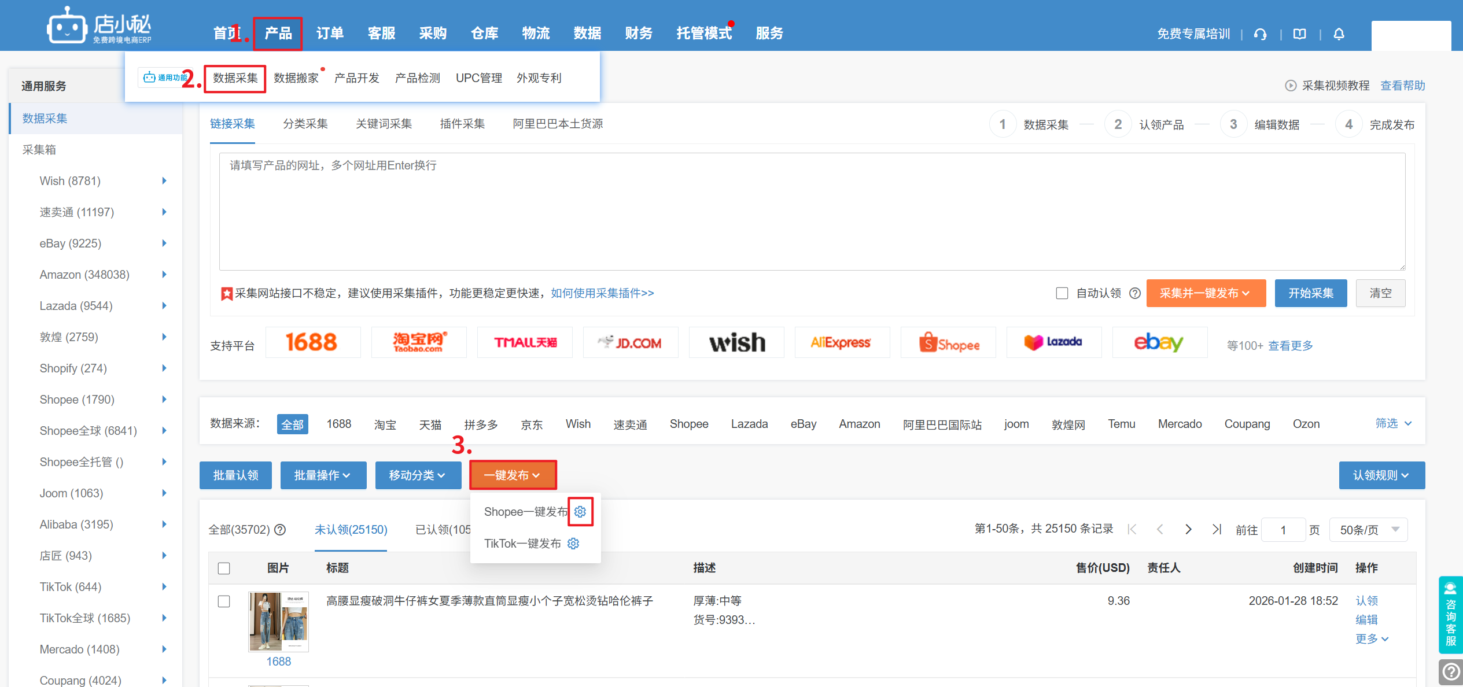
Task: Expand the Amazon (348038) tree item
Action: click(x=164, y=275)
